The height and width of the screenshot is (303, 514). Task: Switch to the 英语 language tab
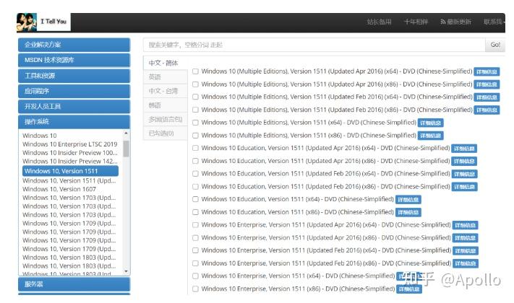coord(155,77)
